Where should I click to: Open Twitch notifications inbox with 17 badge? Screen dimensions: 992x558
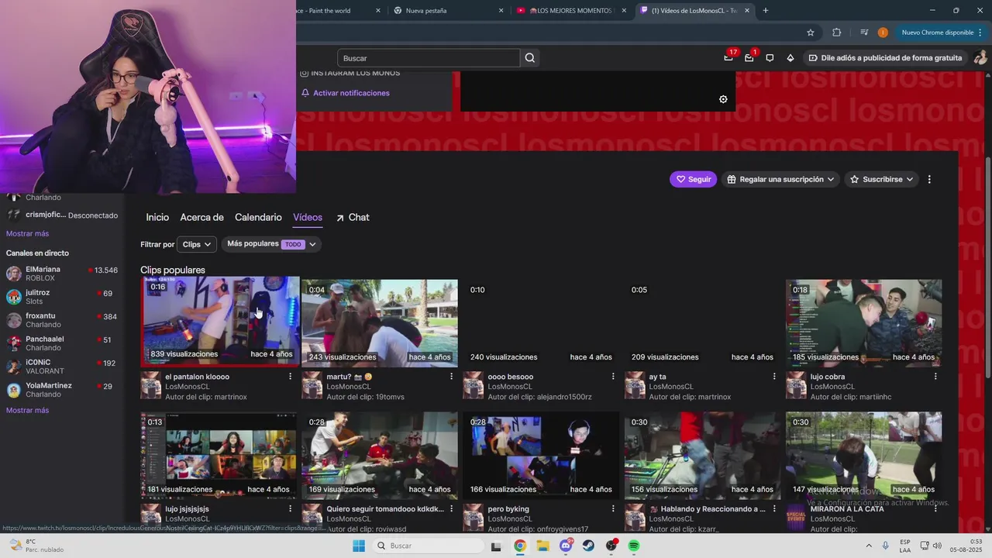tap(728, 57)
